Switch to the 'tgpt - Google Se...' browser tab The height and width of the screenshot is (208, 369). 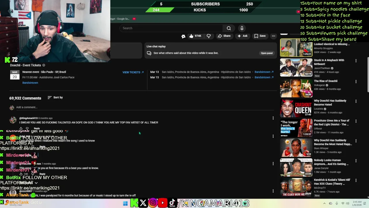click(x=120, y=19)
